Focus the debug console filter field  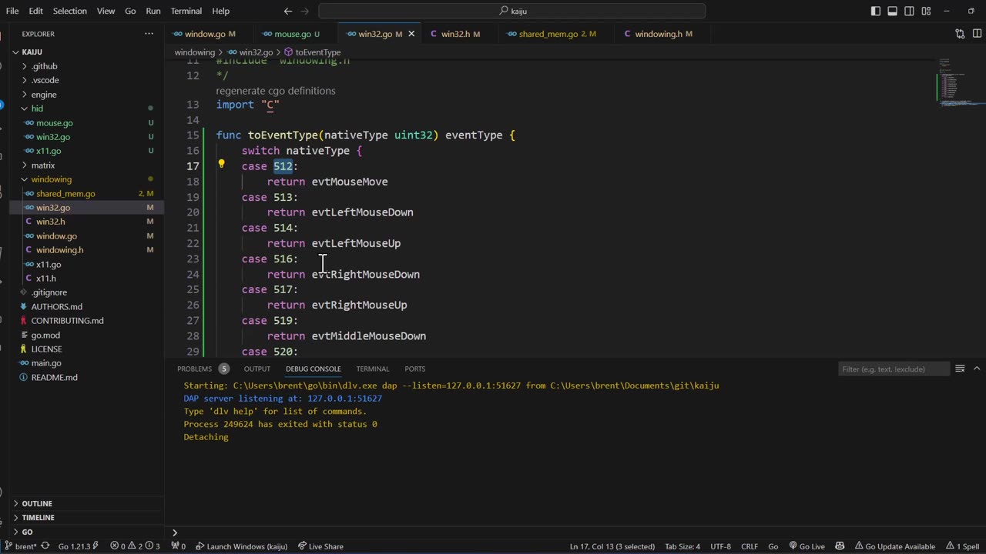tap(894, 369)
